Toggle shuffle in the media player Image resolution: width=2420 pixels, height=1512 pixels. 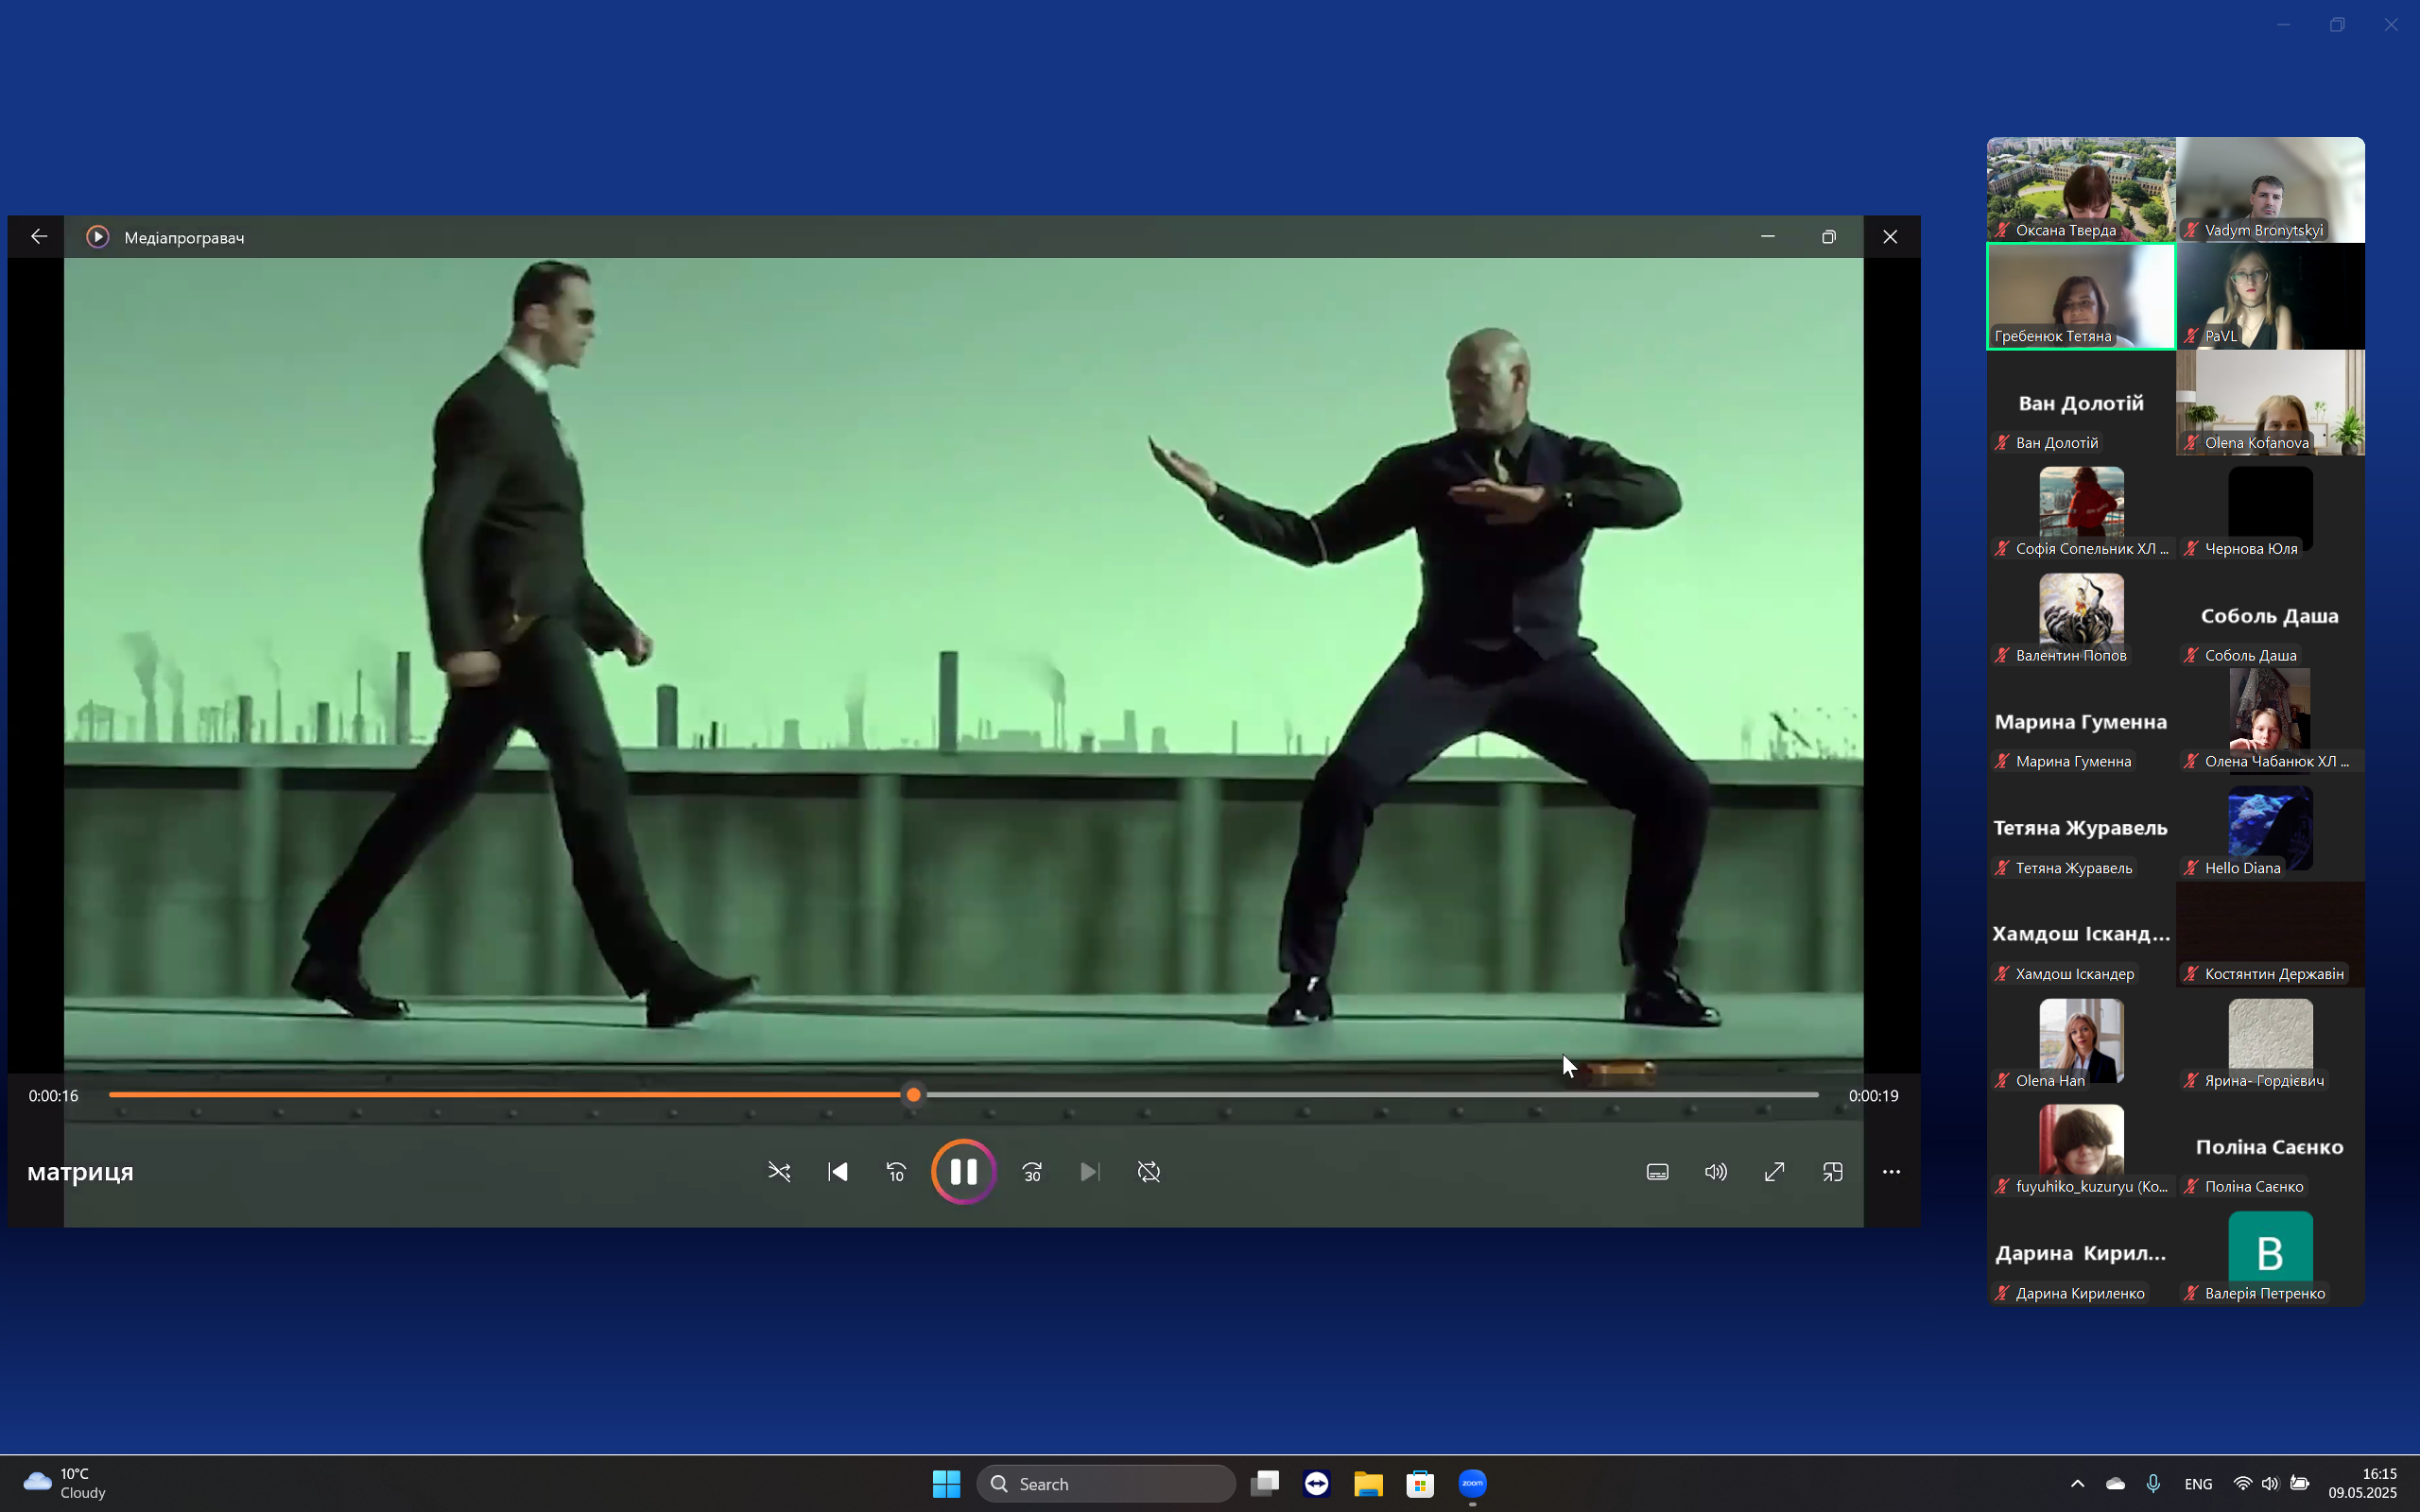pyautogui.click(x=779, y=1172)
